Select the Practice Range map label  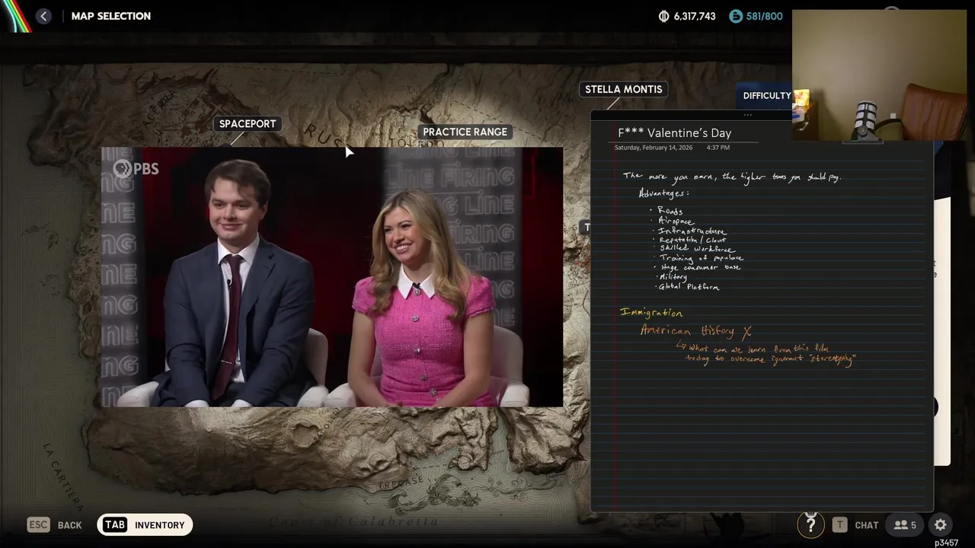(x=465, y=132)
